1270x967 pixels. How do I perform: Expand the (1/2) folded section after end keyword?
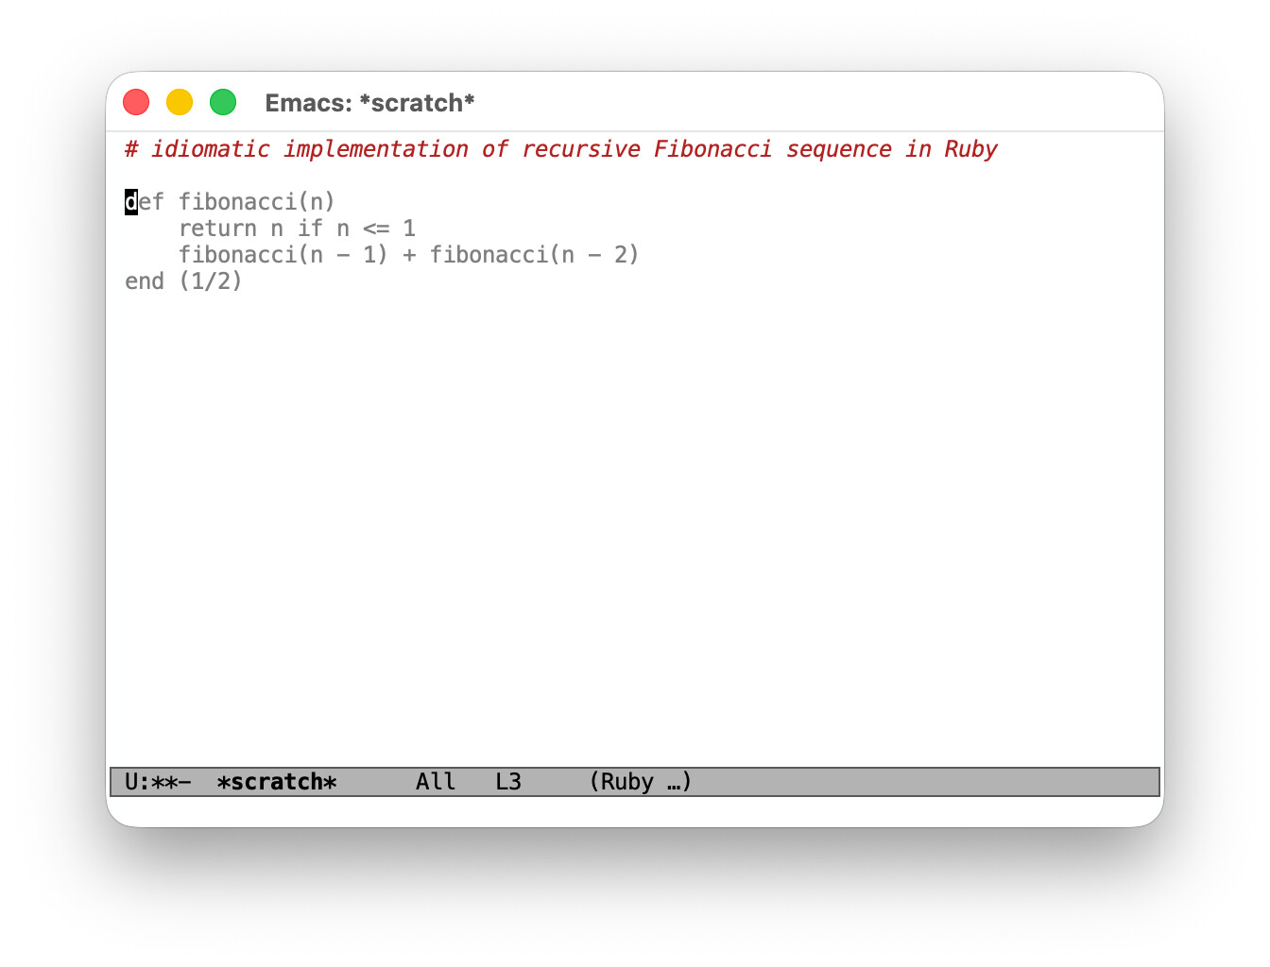point(212,280)
